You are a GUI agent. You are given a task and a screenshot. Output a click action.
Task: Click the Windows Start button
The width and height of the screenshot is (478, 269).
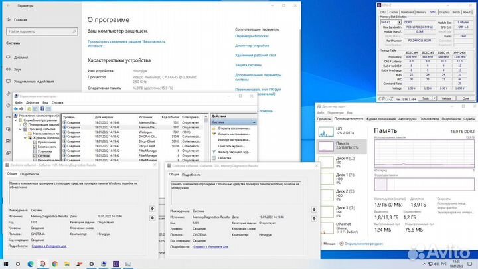5,263
